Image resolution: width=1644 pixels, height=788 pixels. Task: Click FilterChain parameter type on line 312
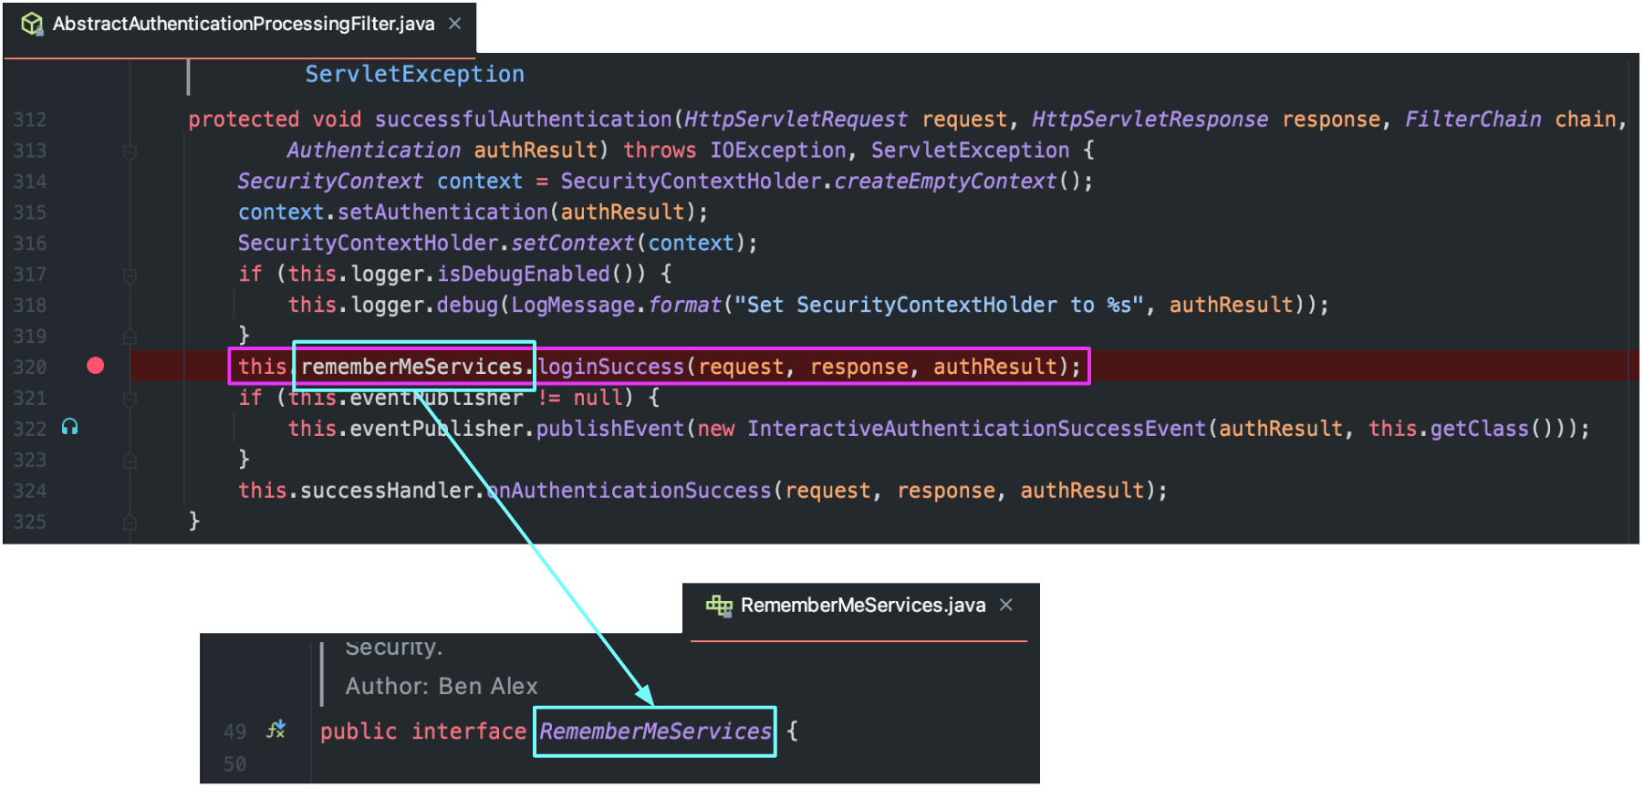pos(1472,119)
